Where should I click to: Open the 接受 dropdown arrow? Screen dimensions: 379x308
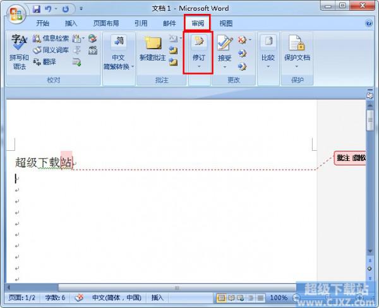pyautogui.click(x=225, y=67)
